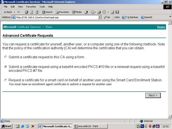Open the Edit menu
Image resolution: width=172 pixels, height=129 pixels.
13,7
